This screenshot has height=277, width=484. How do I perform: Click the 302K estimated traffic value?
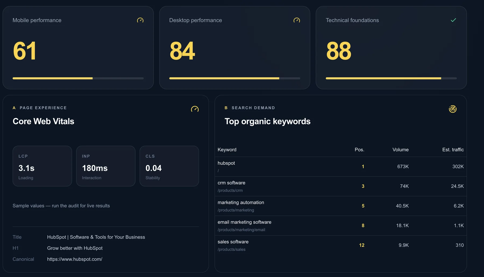[x=458, y=167]
